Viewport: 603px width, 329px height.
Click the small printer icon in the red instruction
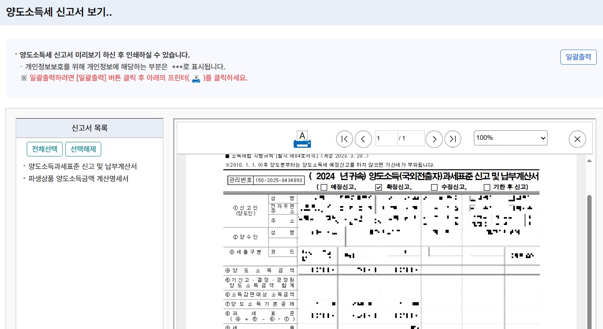tap(196, 78)
